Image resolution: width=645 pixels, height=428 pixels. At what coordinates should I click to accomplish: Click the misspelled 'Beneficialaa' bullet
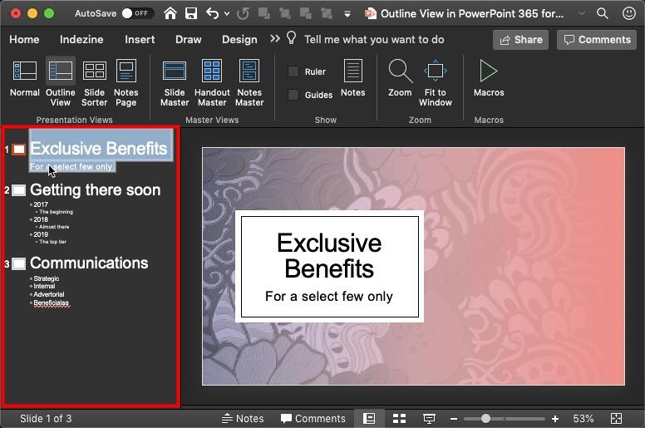[x=51, y=303]
